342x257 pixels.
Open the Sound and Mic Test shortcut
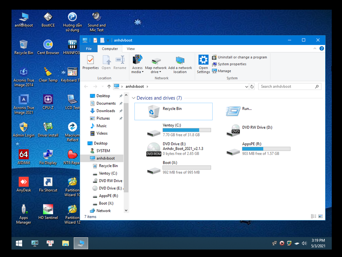pos(97,22)
